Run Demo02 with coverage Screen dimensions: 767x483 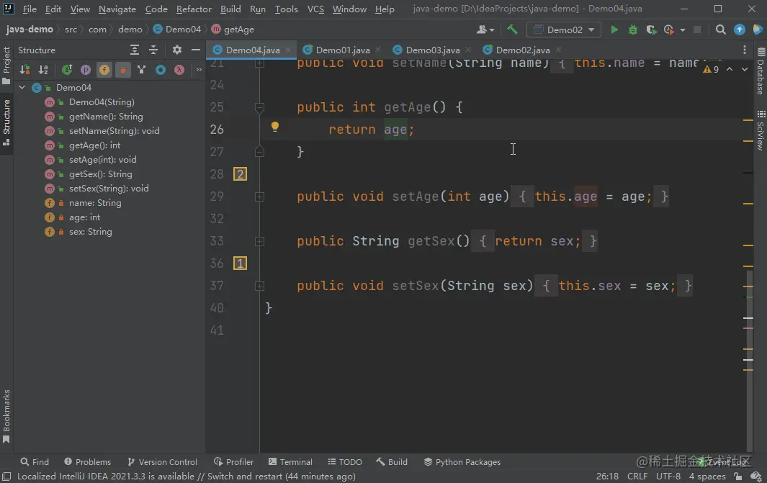click(651, 30)
